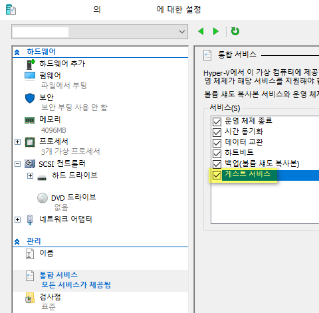Select the 하드 드라이브 tree item
The image size is (319, 313).
[74, 175]
